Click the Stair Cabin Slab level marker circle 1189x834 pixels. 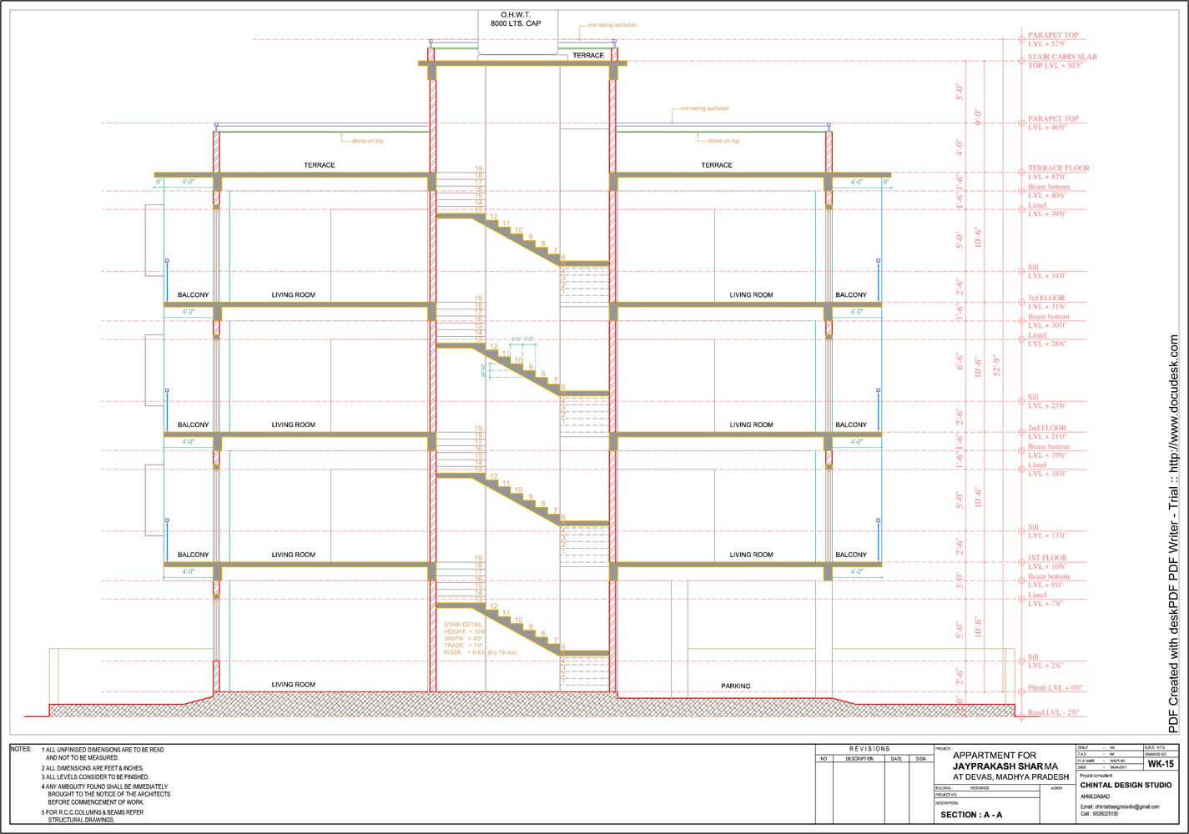1020,61
